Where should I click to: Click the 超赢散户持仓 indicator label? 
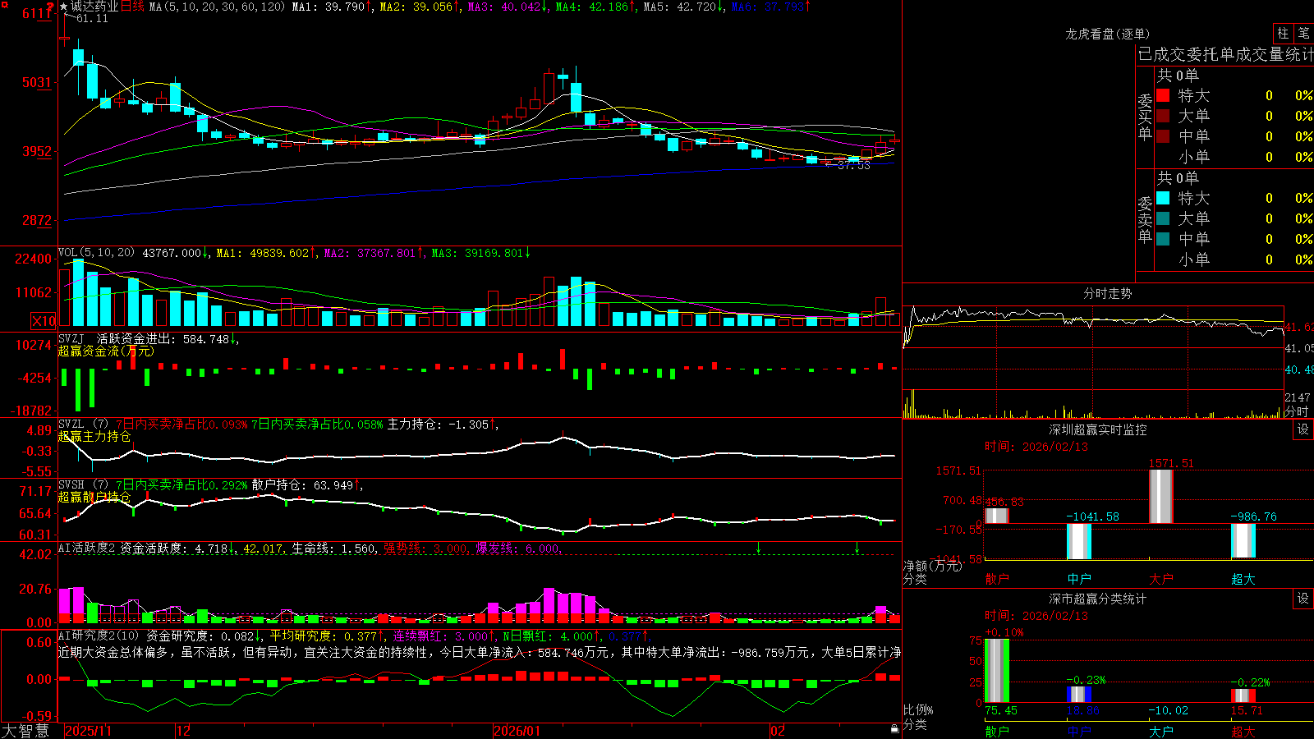pos(94,497)
